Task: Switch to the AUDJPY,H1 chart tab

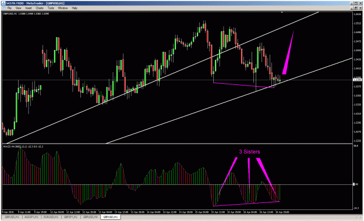Action: [31, 217]
